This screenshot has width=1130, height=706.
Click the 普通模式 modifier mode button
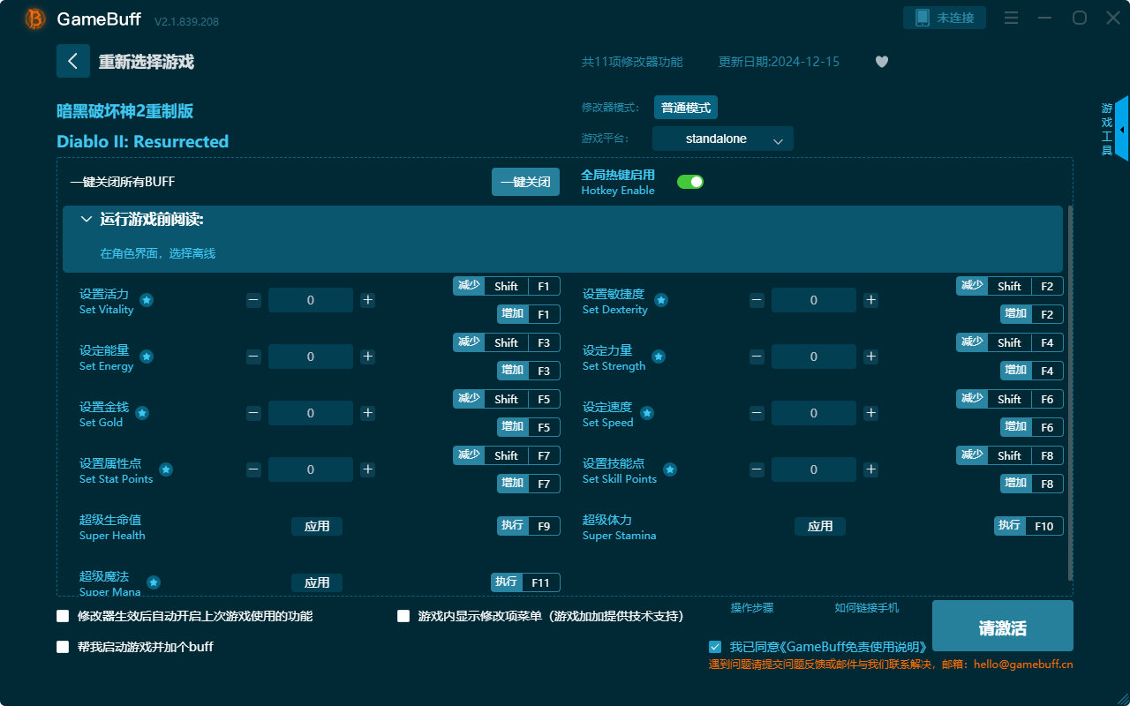click(686, 108)
